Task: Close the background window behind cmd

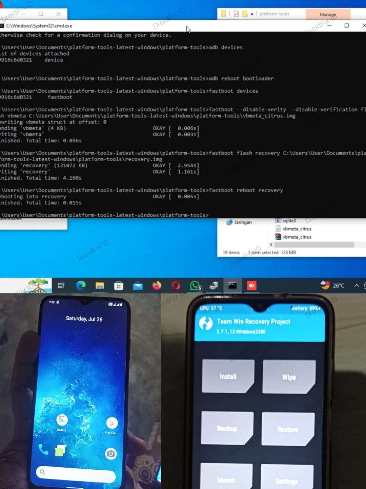Action: pyautogui.click(x=58, y=14)
